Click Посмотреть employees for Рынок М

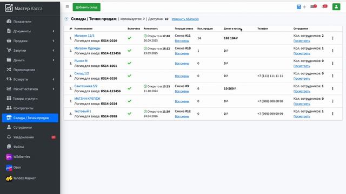[302, 66]
